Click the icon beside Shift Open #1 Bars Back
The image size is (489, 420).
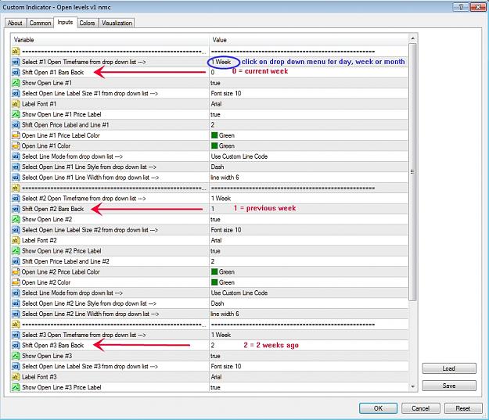coord(16,72)
